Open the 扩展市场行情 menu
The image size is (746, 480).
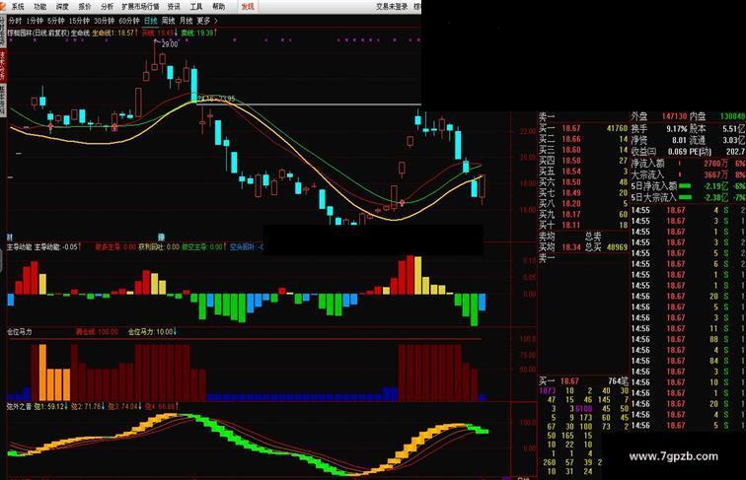pyautogui.click(x=140, y=7)
